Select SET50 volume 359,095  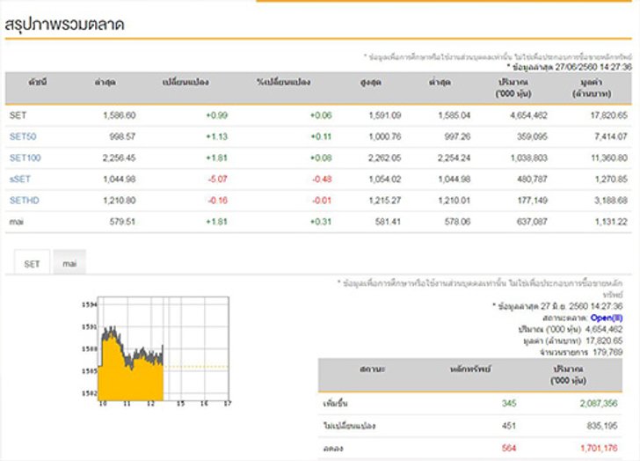tap(532, 136)
